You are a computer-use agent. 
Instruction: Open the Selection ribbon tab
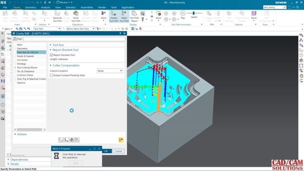coord(71,8)
